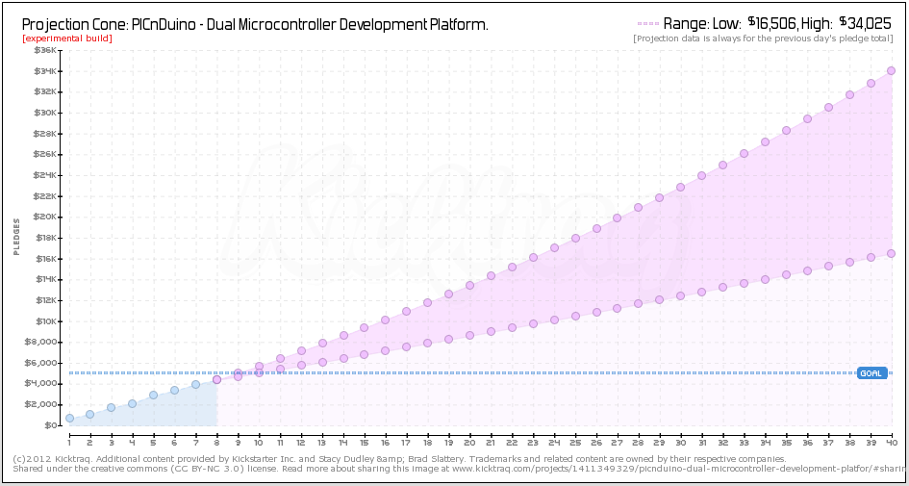The image size is (909, 486).
Task: Select the lower projection point at day 40
Action: [891, 253]
